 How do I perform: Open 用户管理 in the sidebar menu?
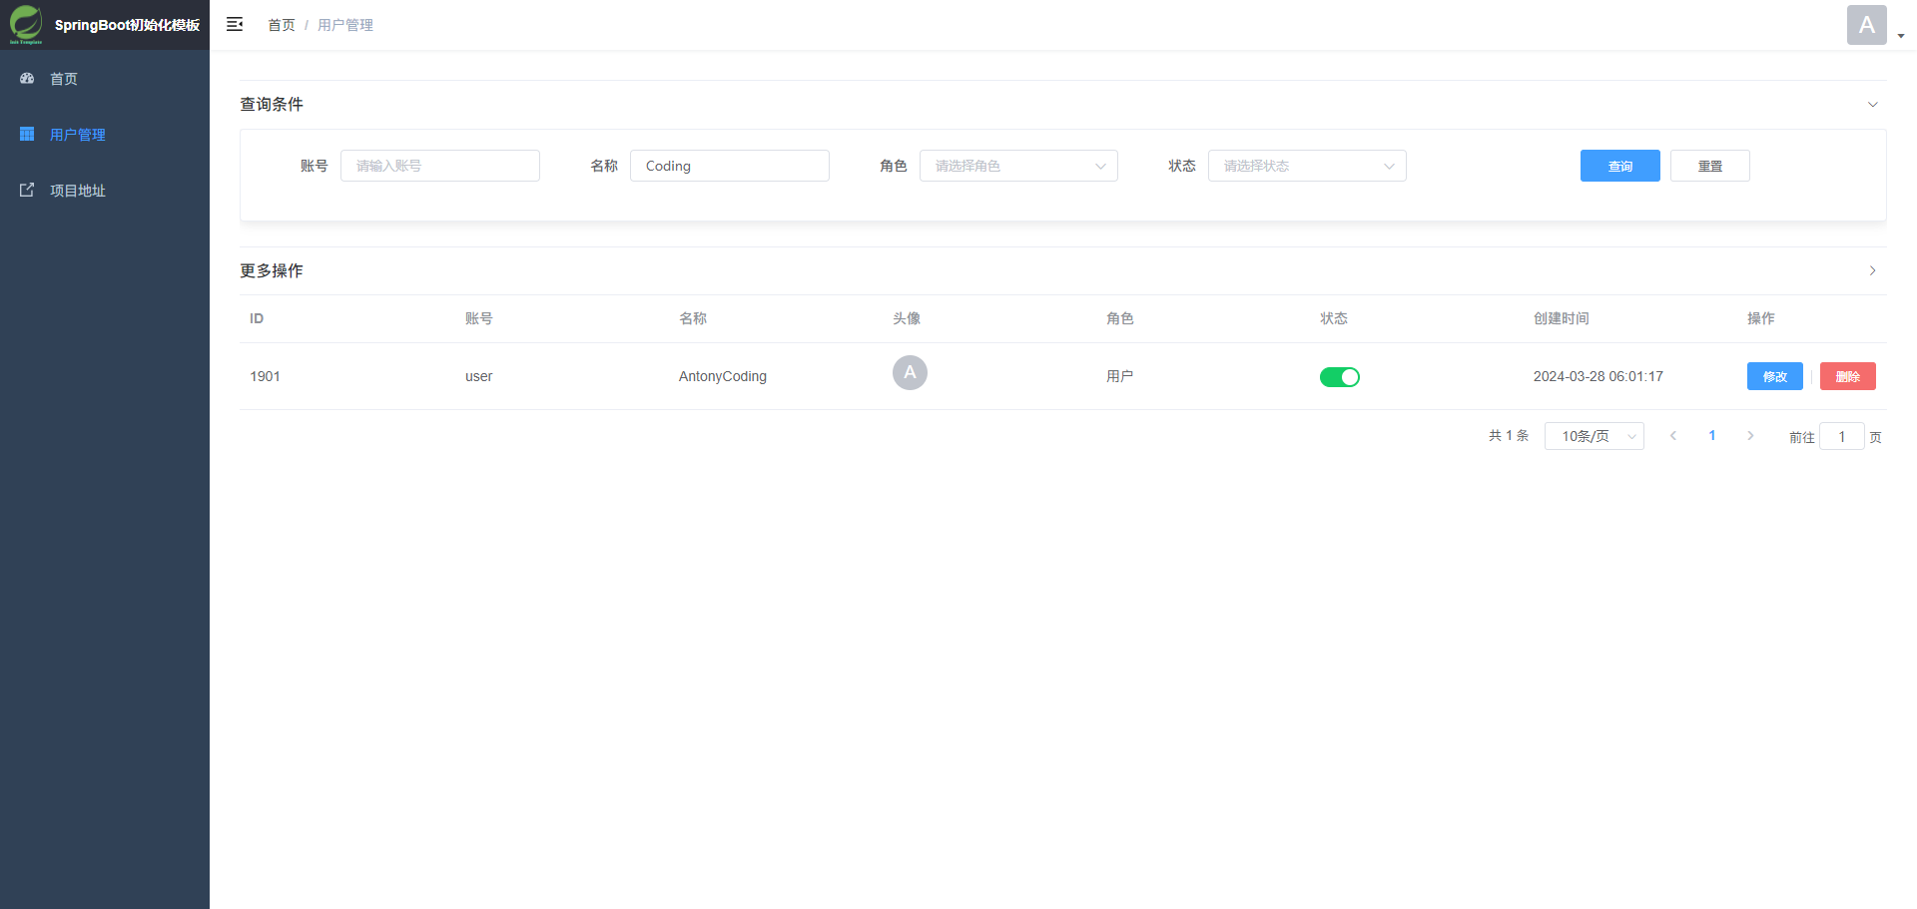[x=105, y=135]
